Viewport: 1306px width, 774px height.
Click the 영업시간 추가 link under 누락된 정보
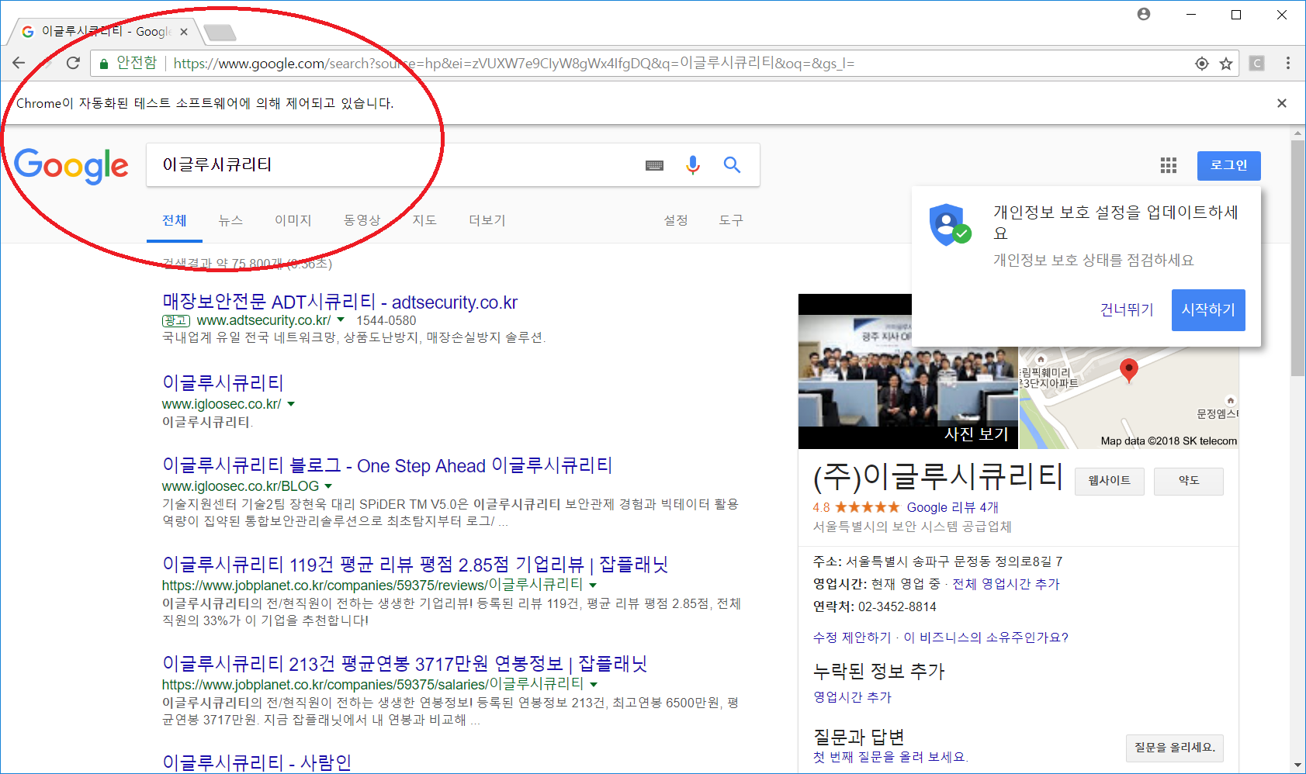click(852, 697)
